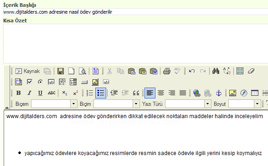
Task: Click the Remove Format eraser icon
Action: (251, 71)
